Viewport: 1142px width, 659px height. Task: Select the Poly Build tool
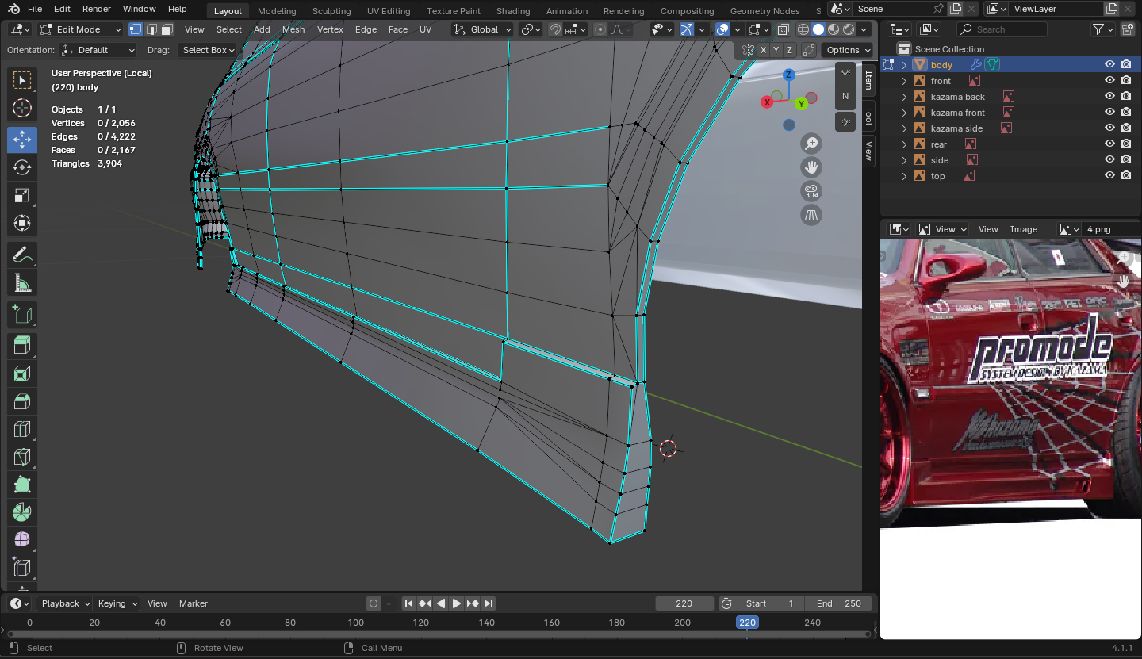click(22, 485)
